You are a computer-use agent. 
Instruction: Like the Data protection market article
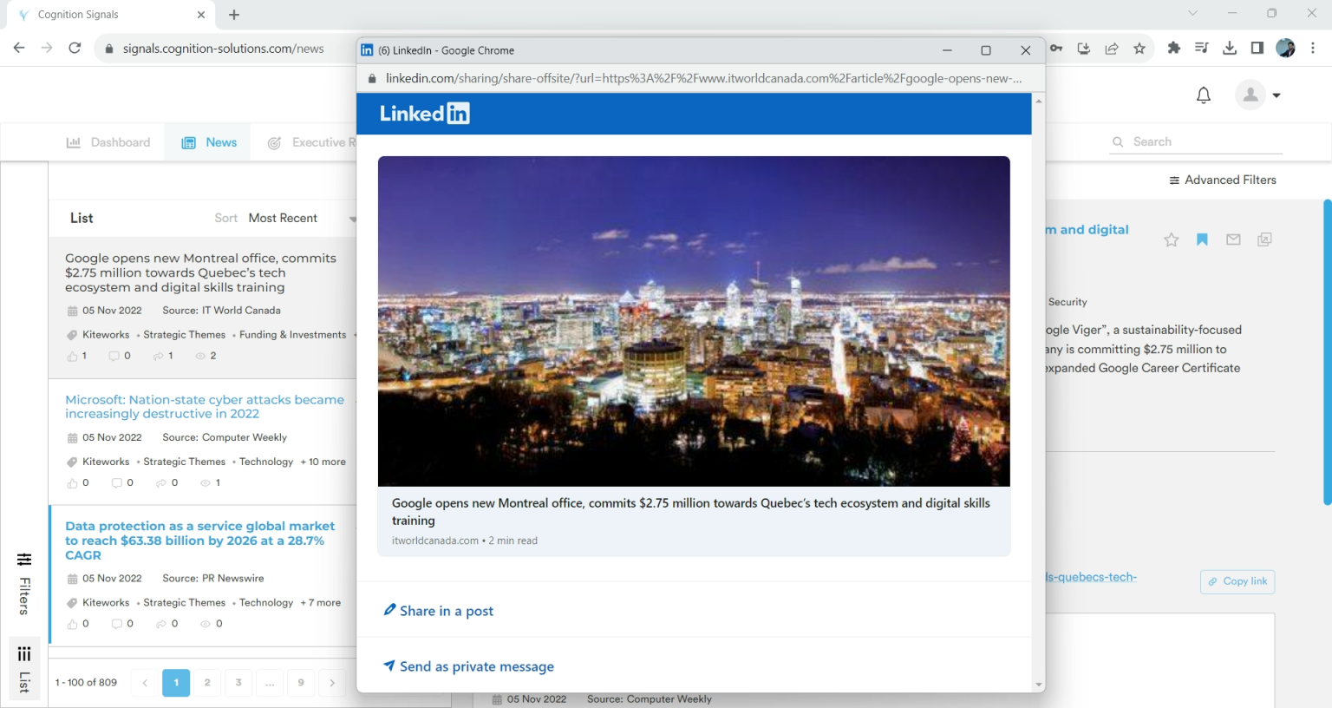click(72, 624)
